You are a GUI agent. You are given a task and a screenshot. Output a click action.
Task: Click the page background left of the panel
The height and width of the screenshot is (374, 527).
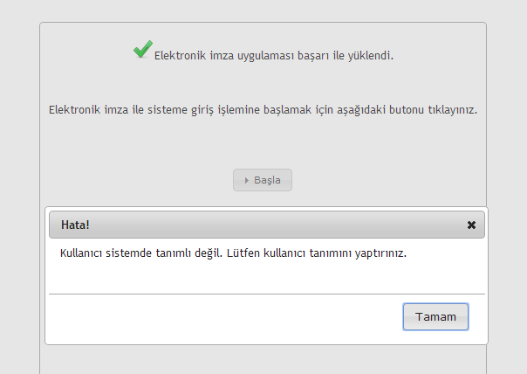coord(19,175)
